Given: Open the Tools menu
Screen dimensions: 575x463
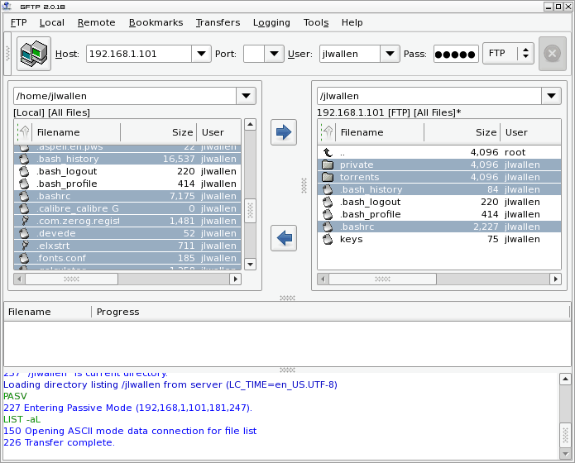Looking at the screenshot, I should [x=316, y=22].
